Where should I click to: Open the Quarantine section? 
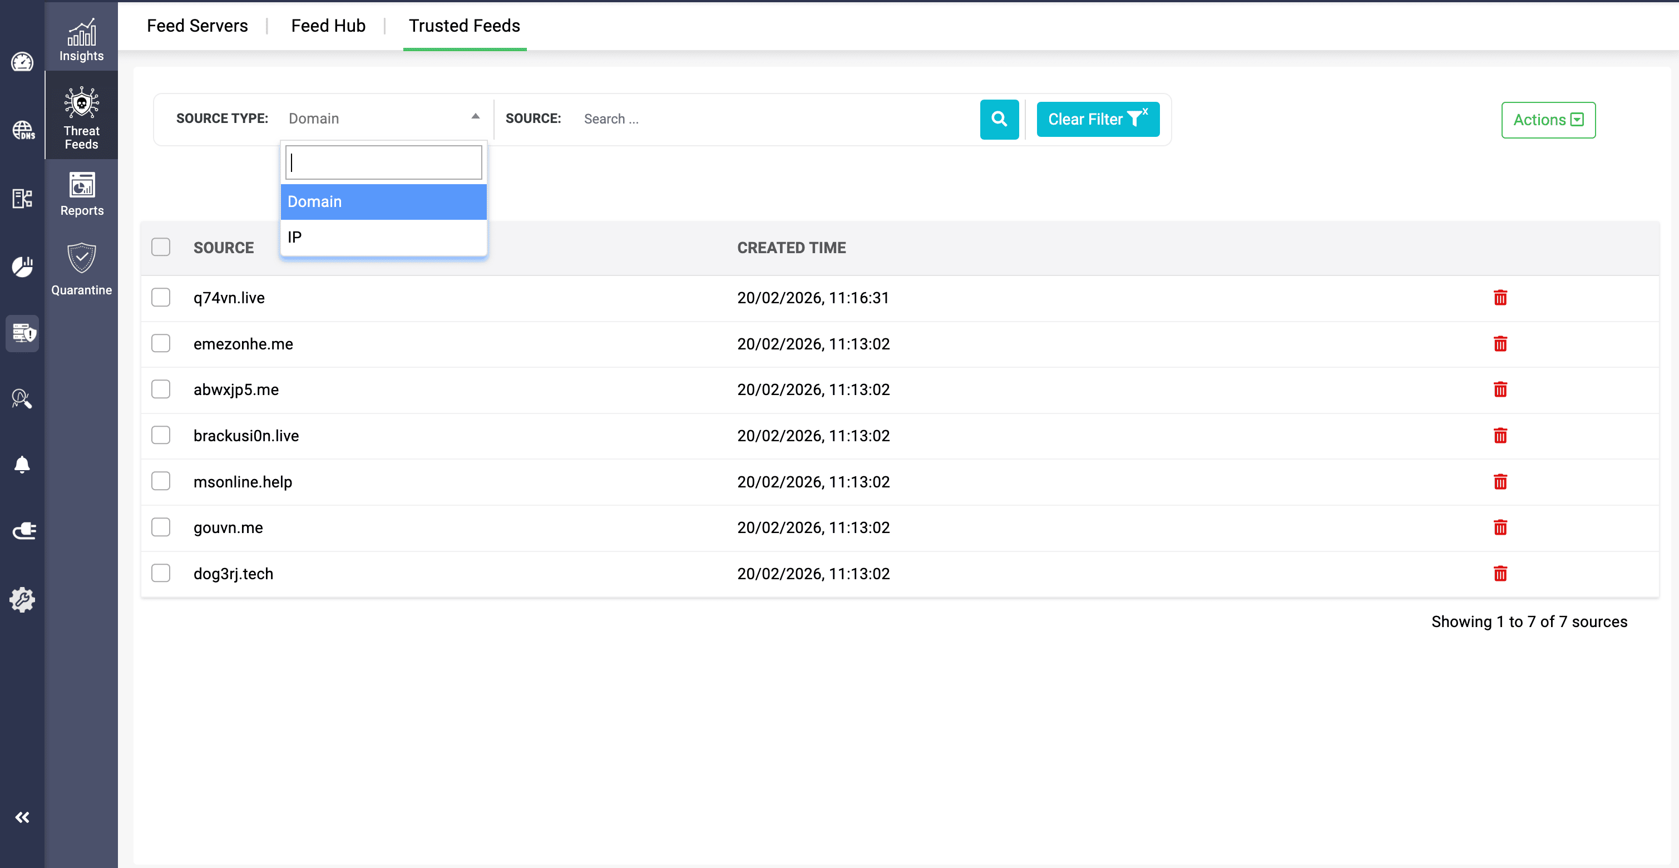(x=81, y=269)
